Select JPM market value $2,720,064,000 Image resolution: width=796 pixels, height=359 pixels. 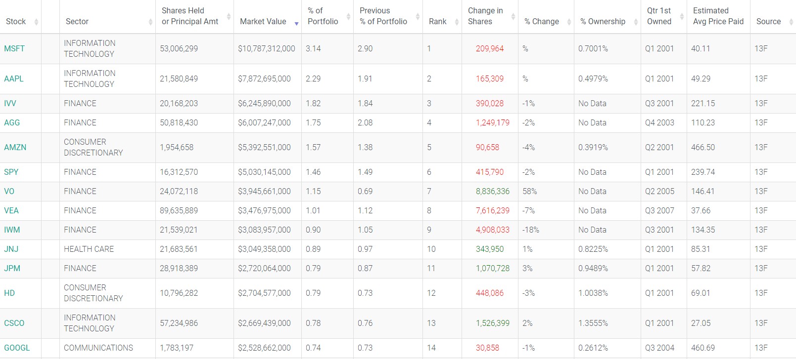click(x=264, y=269)
